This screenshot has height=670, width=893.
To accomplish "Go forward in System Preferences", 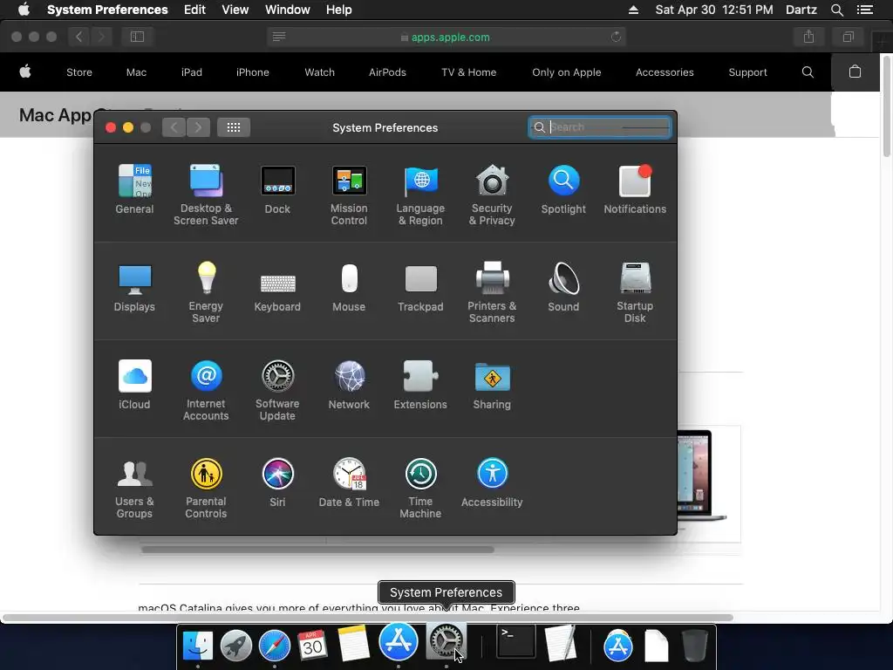I will click(x=198, y=127).
